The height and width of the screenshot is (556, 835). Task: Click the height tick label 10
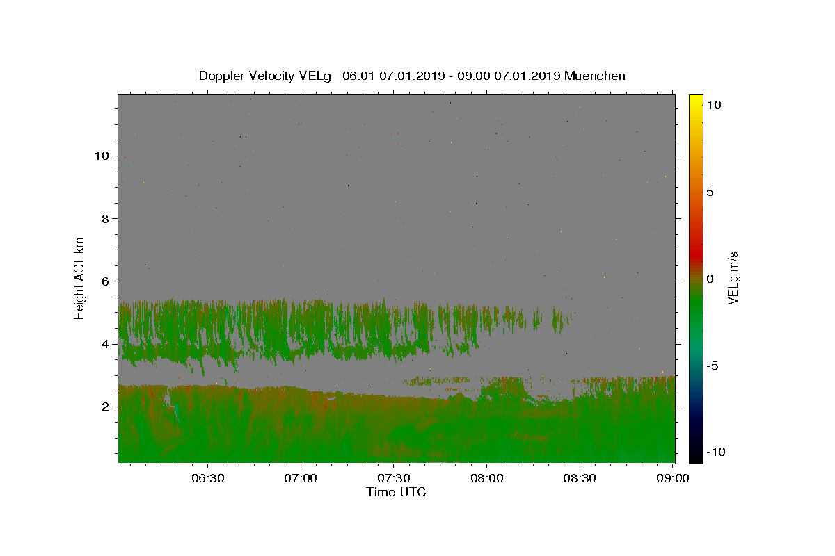point(101,156)
